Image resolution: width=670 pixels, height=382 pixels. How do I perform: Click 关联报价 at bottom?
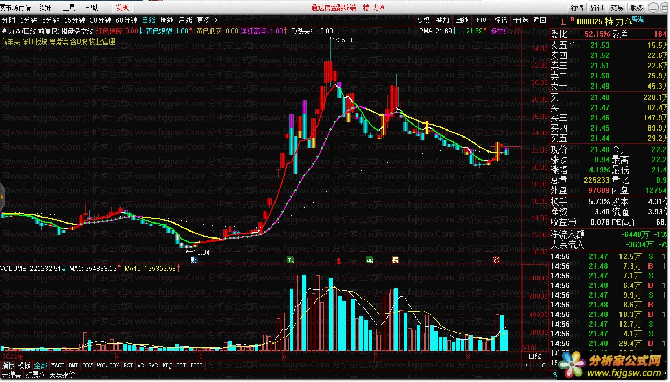pyautogui.click(x=62, y=374)
